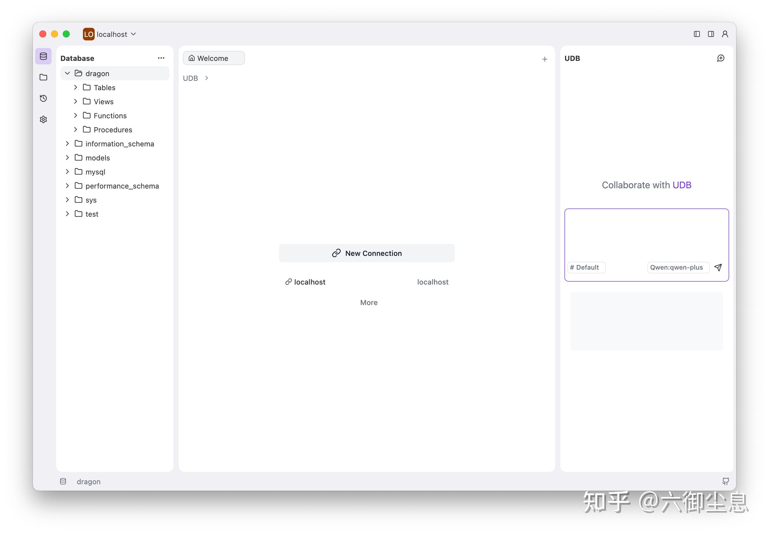The image size is (769, 534).
Task: Click the More link below connections
Action: point(368,302)
